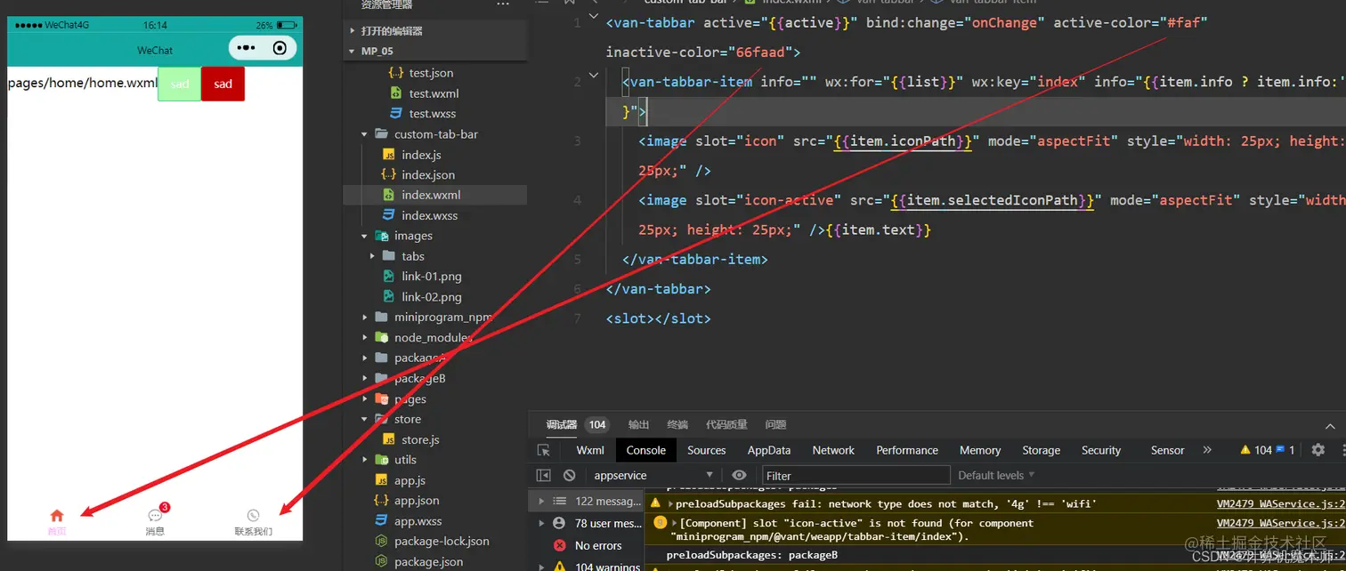Switch to the 问题 tab
Image resolution: width=1346 pixels, height=571 pixels.
click(x=775, y=424)
